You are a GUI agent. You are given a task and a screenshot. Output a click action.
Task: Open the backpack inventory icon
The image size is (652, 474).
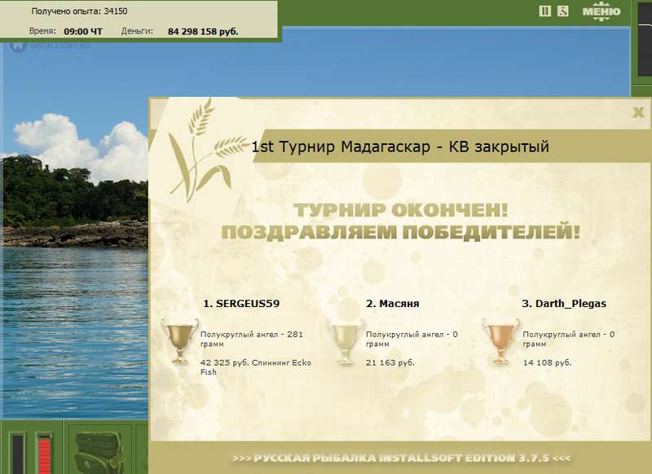[99, 453]
